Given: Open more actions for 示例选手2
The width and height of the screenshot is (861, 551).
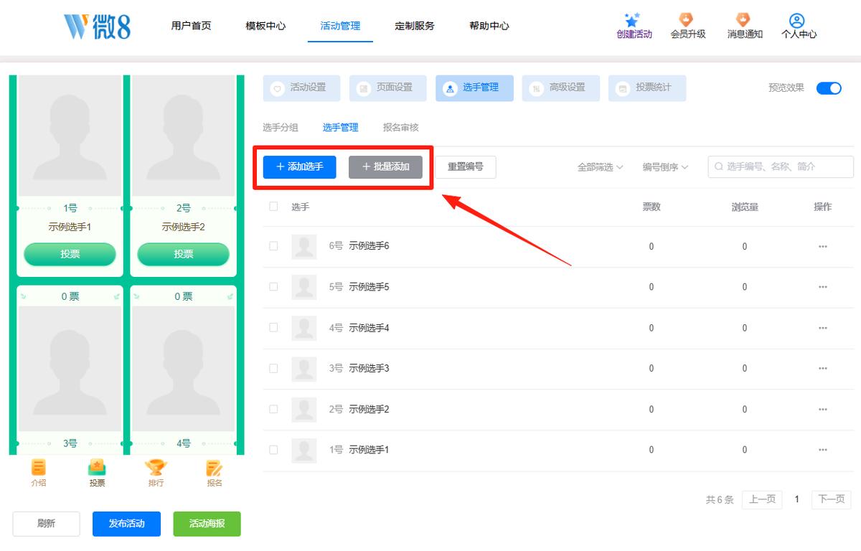Looking at the screenshot, I should (x=822, y=409).
